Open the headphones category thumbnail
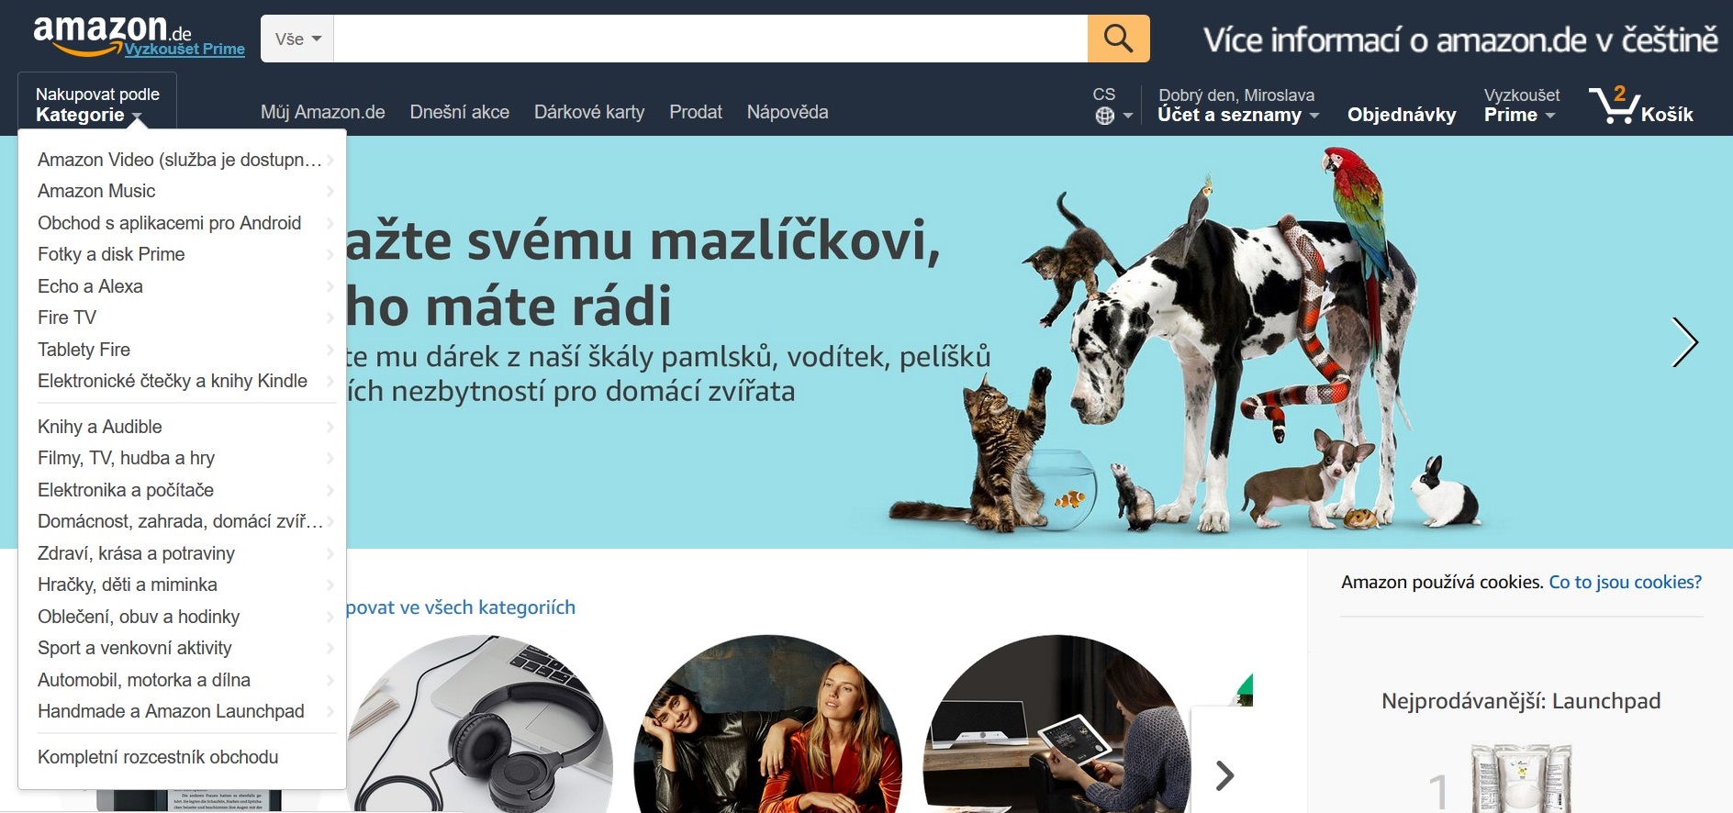 click(x=481, y=724)
